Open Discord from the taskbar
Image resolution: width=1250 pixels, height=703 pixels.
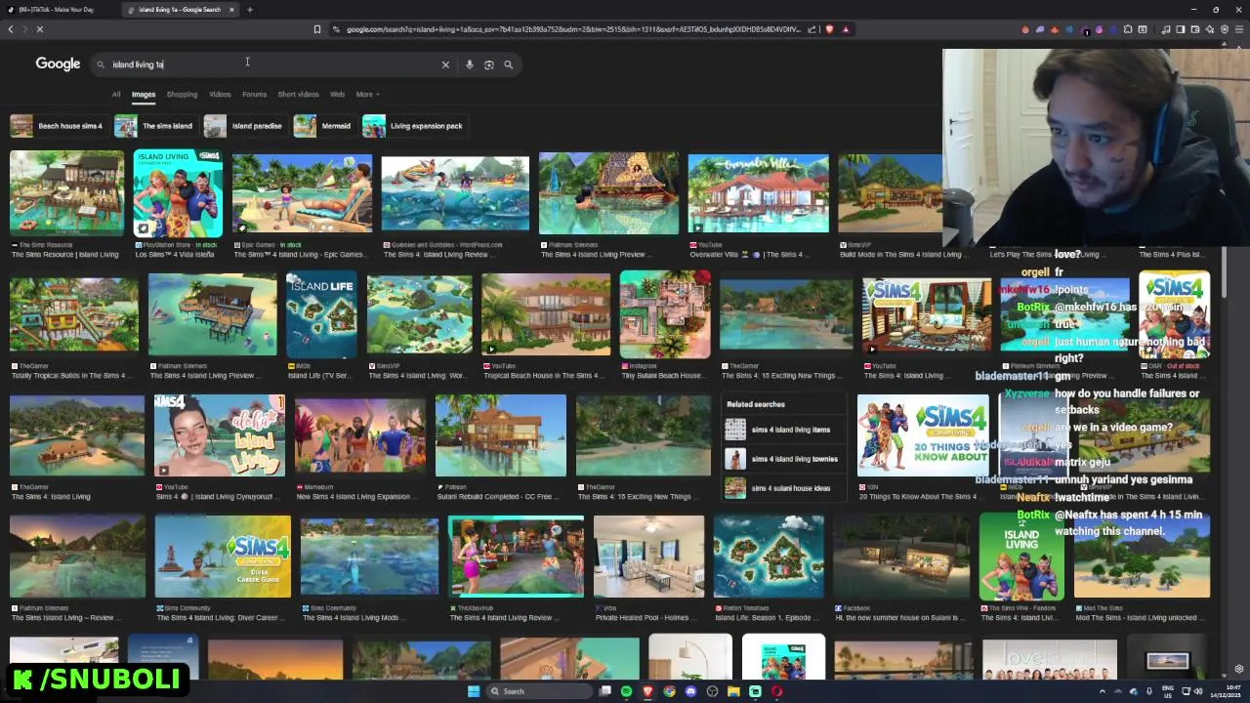[x=690, y=691]
